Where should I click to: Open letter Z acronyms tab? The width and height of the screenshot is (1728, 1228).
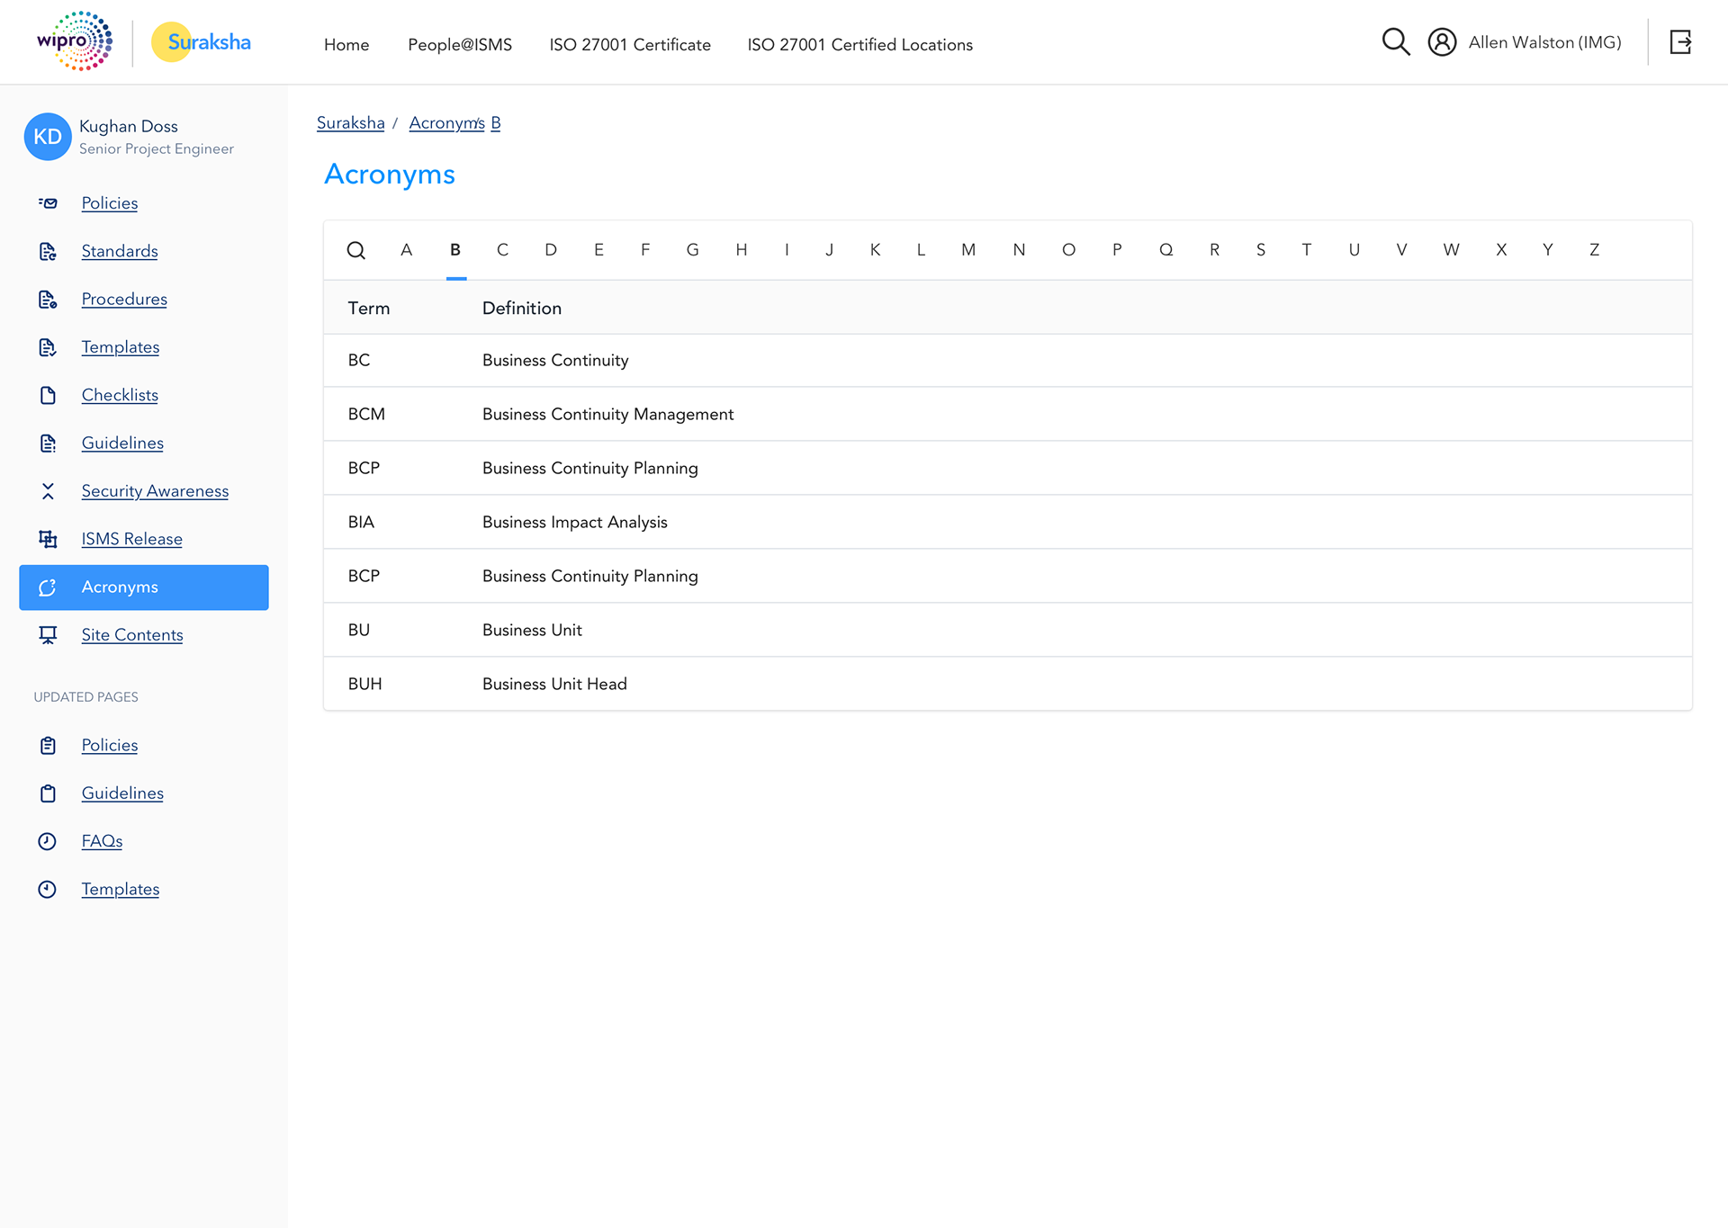click(1594, 250)
